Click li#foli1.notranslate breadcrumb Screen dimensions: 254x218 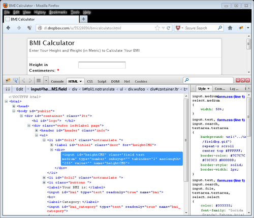click(x=98, y=89)
